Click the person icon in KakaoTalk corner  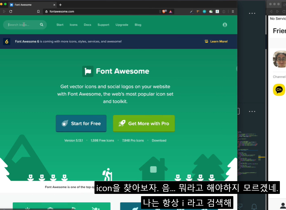click(283, 206)
